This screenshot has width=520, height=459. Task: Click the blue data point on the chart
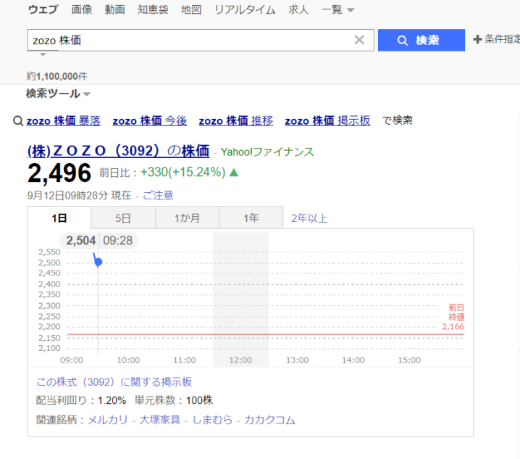[x=98, y=262]
